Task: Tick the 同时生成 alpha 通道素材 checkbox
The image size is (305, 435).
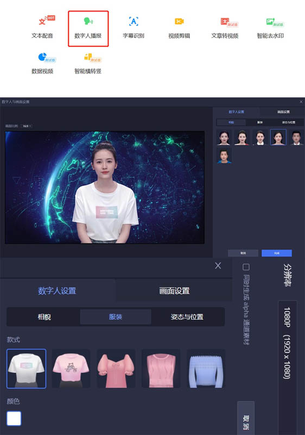Action: [x=246, y=267]
